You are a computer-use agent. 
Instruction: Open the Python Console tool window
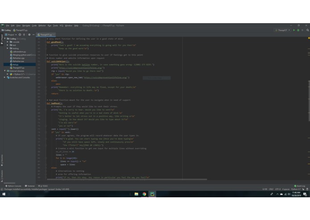(x=13, y=186)
